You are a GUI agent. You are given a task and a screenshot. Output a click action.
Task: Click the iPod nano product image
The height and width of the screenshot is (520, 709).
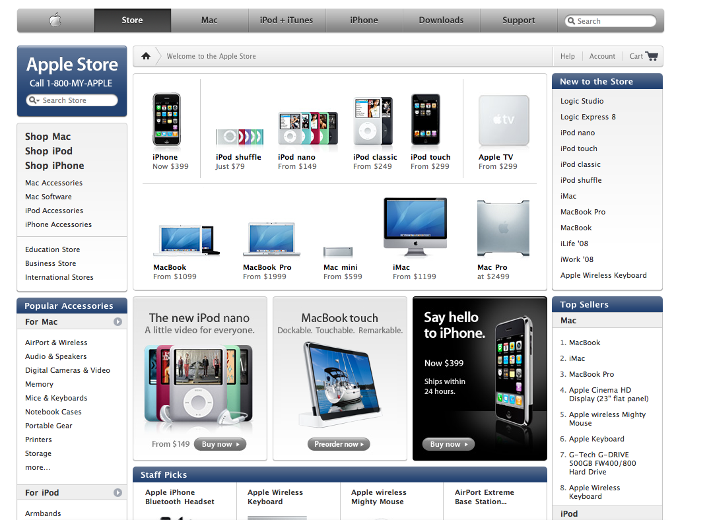308,128
